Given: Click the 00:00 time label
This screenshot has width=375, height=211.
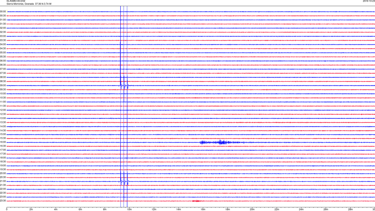Looking at the screenshot, I should 3,11.
